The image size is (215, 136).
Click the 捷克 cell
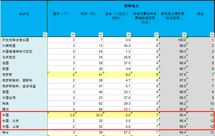[x=24, y=109]
